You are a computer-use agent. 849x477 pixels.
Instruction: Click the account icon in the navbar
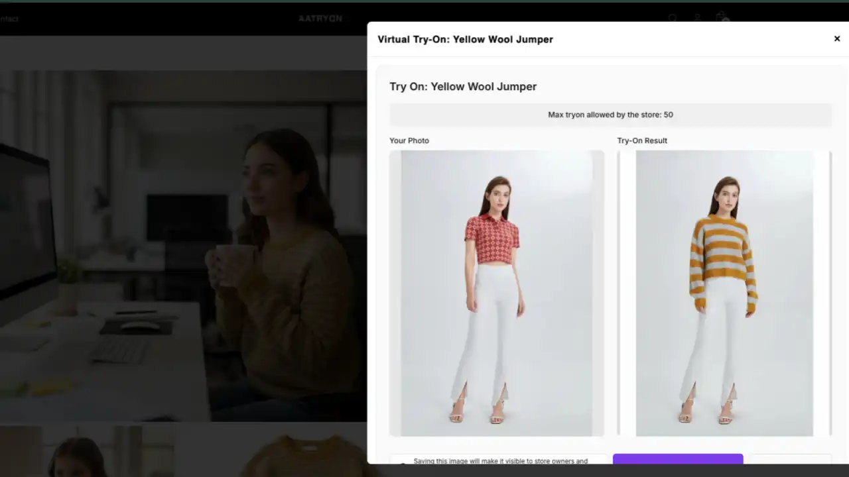pos(697,18)
